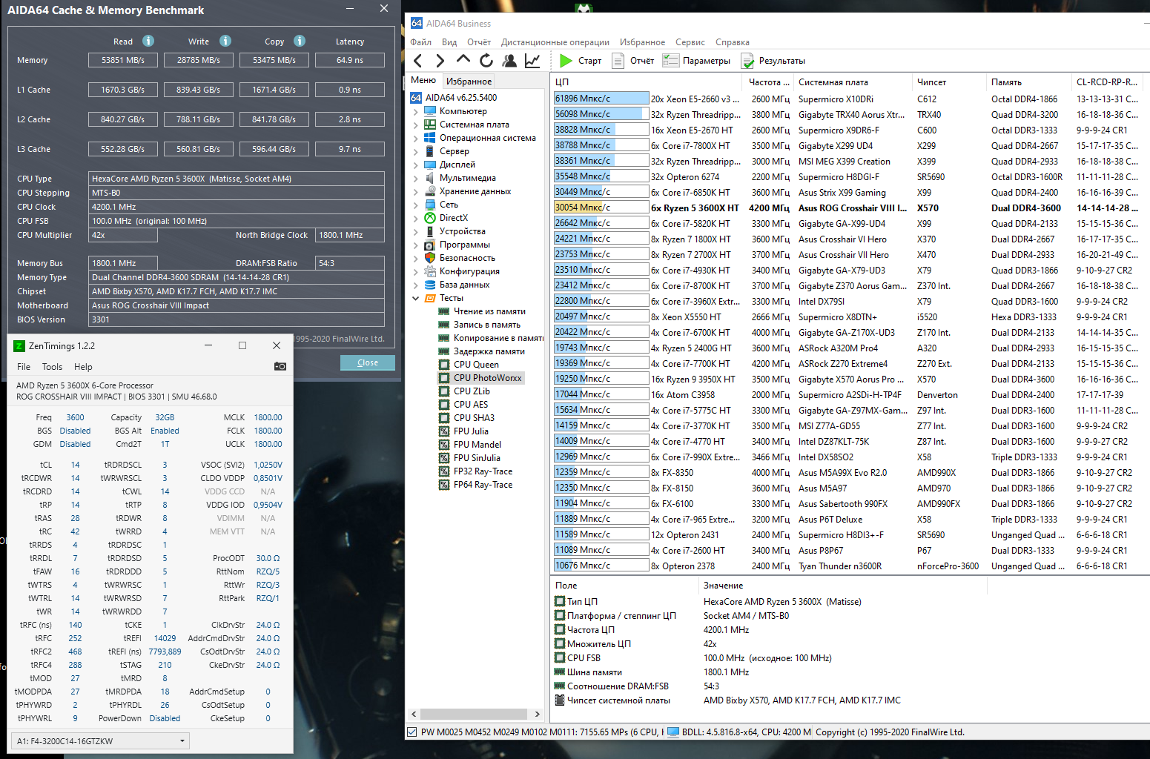
Task: Open ZenTimings Tools menu
Action: point(53,367)
